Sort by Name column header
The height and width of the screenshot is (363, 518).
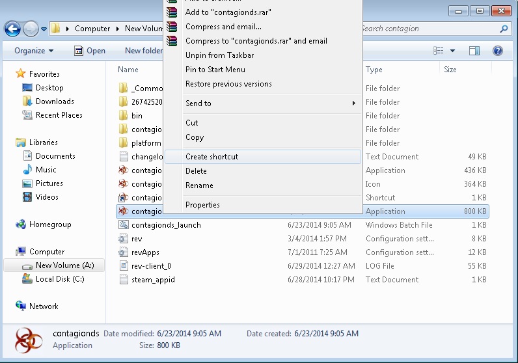(128, 70)
